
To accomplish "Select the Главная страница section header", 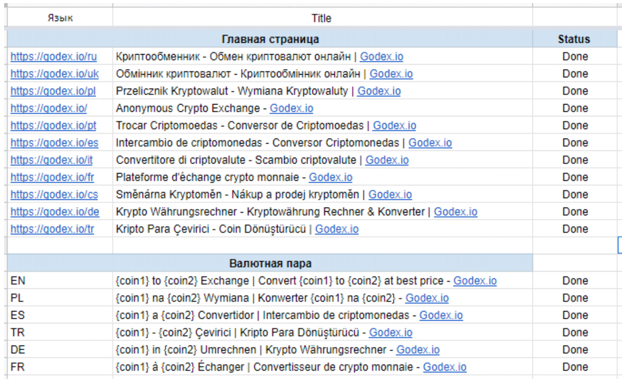I will (270, 39).
